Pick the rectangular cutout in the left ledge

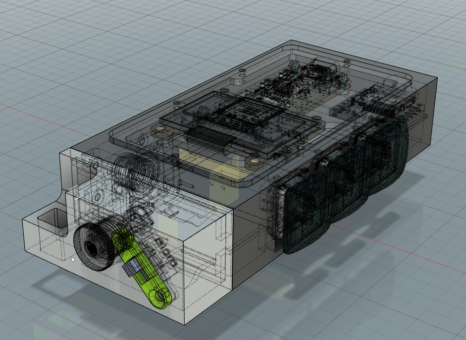point(52,222)
